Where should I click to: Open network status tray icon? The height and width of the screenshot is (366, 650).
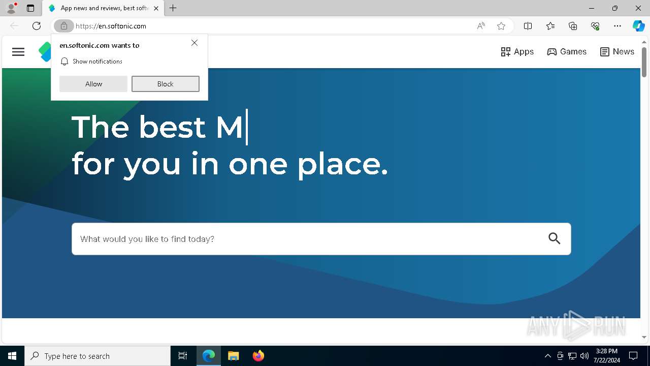[572, 356]
